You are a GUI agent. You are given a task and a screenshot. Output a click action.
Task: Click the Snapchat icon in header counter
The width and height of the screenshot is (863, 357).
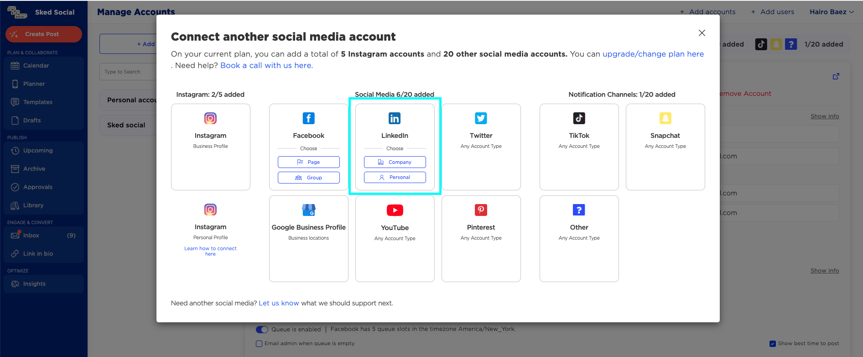(x=776, y=44)
